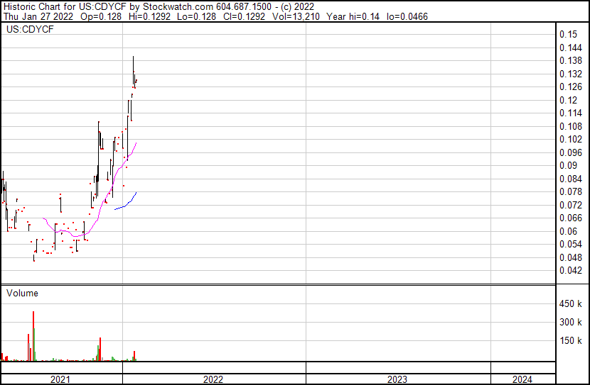Select the 0.042 price axis label

[571, 270]
